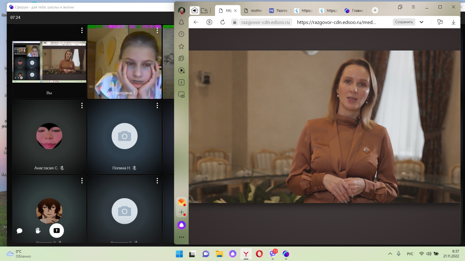Open options menu for Екатерина Т. tile

pyautogui.click(x=157, y=30)
